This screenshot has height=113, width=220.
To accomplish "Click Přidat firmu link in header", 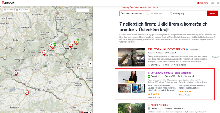I will [x=202, y=3].
